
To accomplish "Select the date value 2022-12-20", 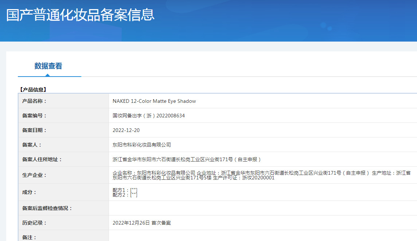I will tap(126, 130).
